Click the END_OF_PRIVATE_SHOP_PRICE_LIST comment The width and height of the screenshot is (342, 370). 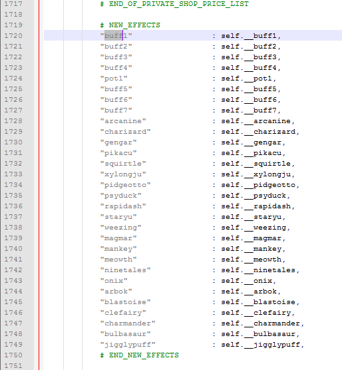coord(174,4)
